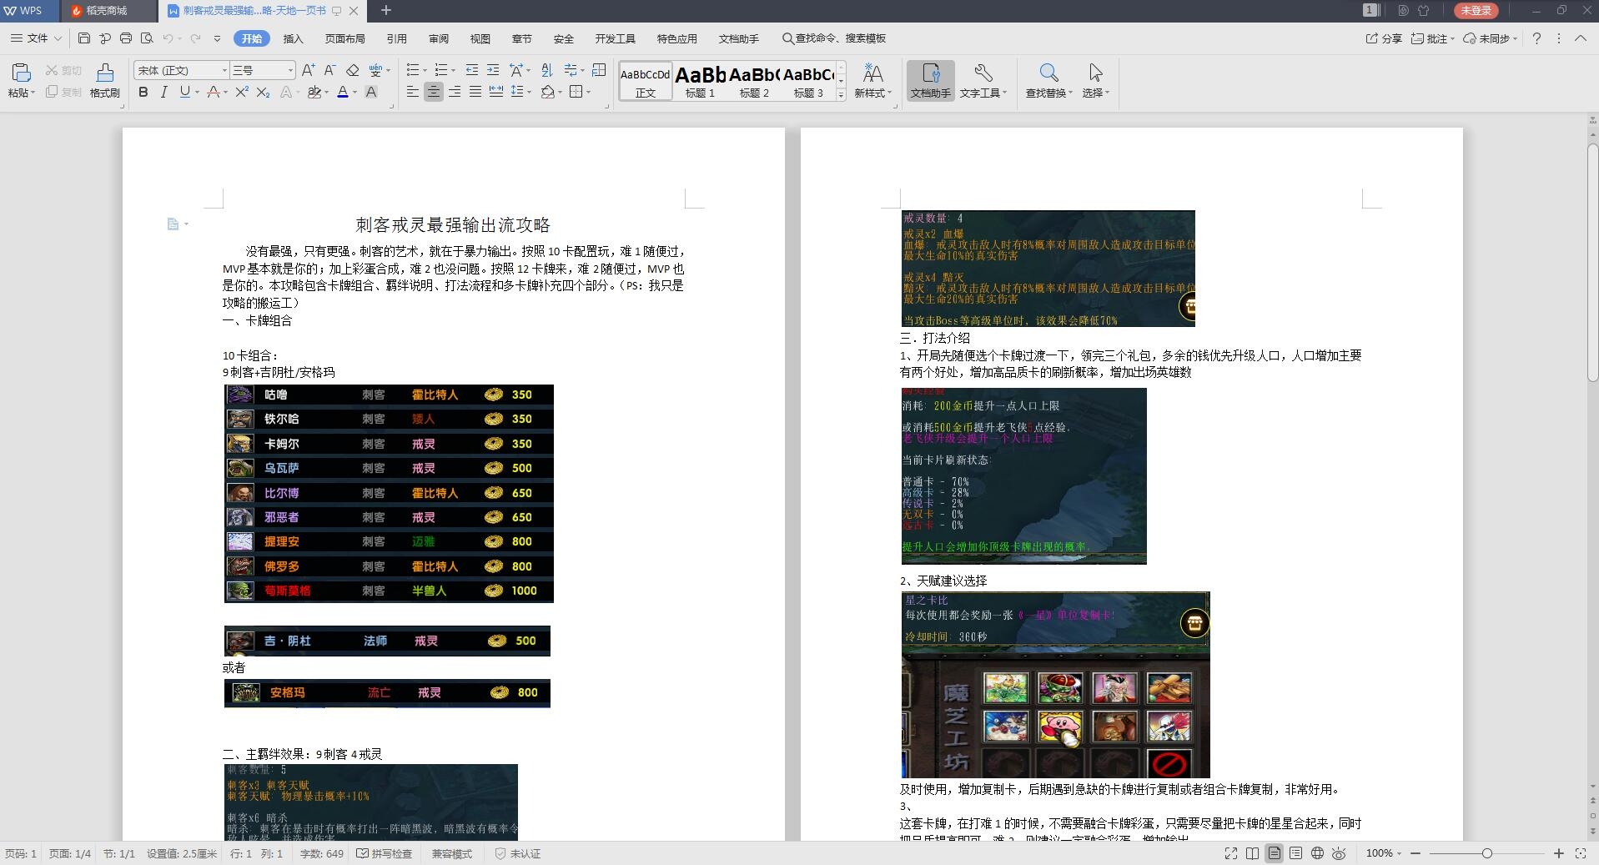Toggle Underline formatting

184,92
